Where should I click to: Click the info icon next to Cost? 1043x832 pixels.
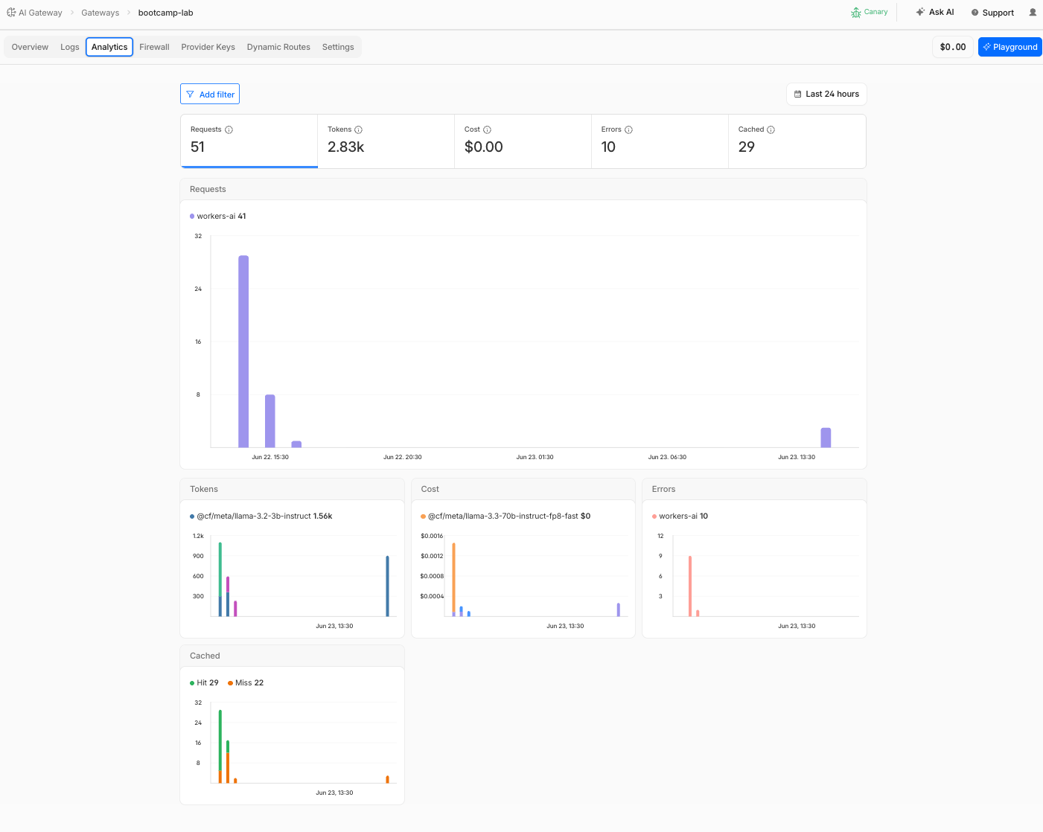tap(488, 129)
